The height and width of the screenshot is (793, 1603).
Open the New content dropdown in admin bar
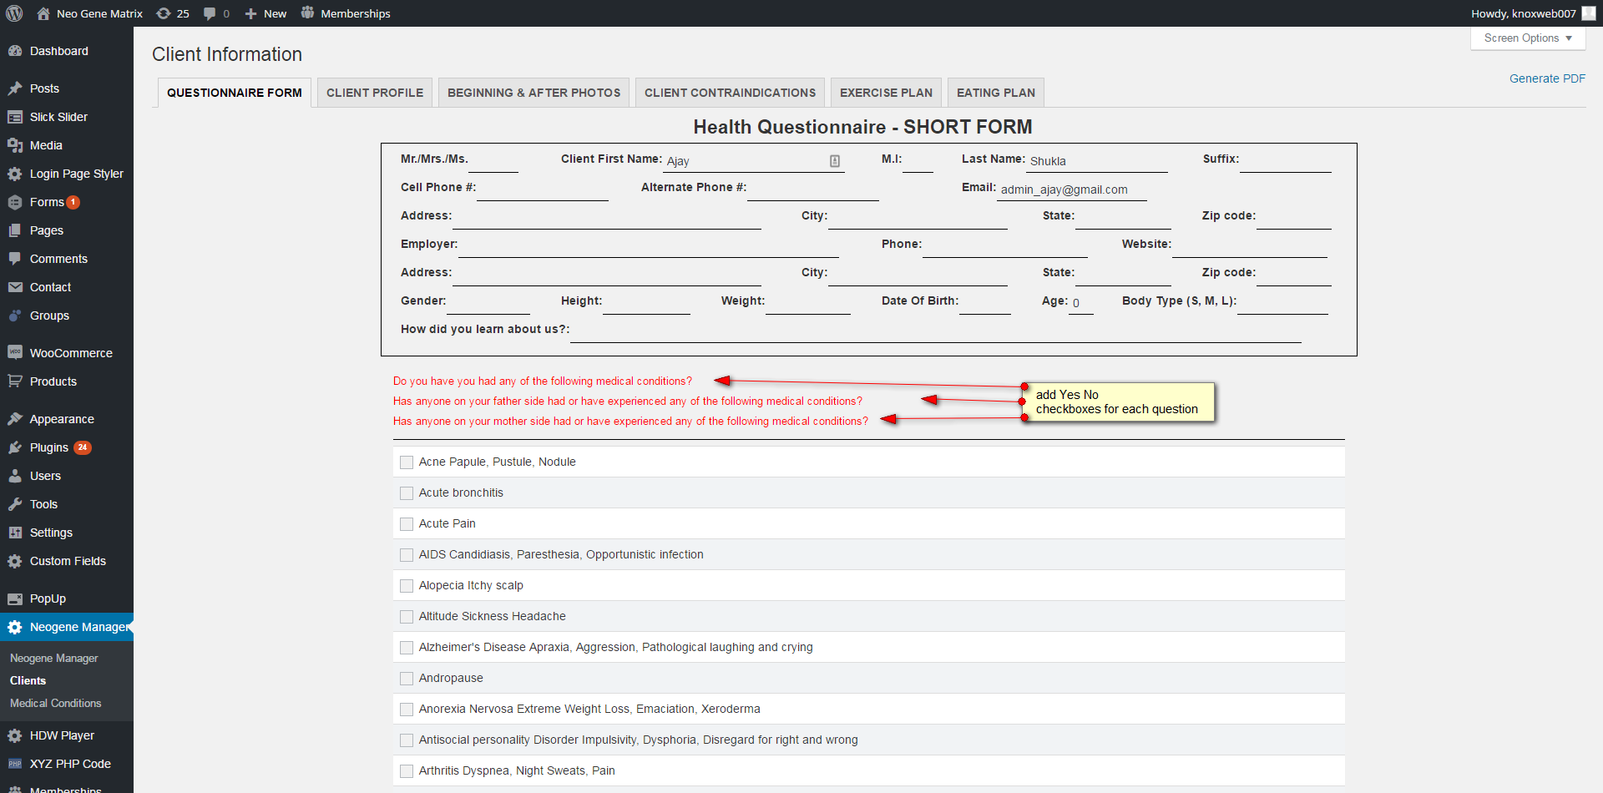click(265, 13)
